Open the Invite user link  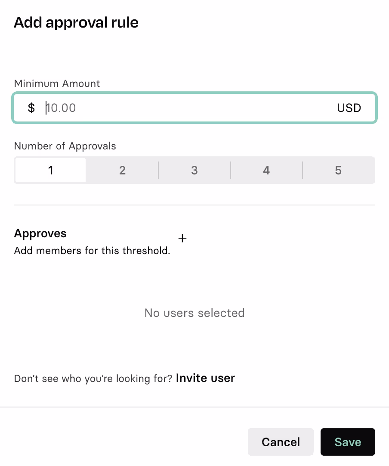(x=205, y=378)
